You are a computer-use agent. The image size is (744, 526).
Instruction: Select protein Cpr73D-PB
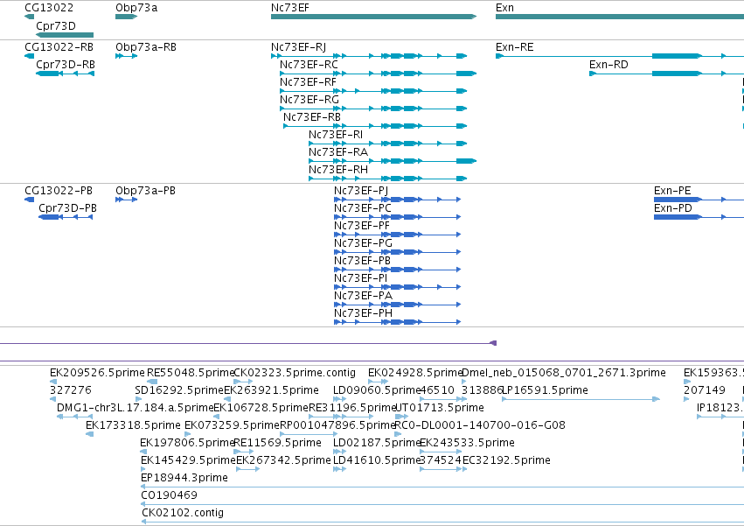click(67, 208)
